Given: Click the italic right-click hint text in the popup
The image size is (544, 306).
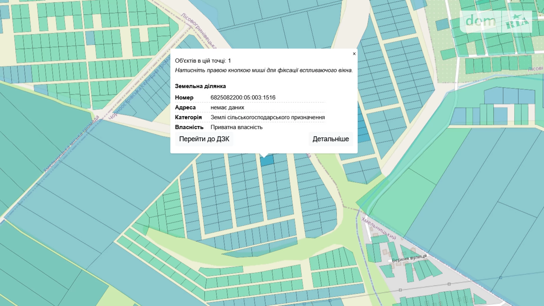Looking at the screenshot, I should click(263, 70).
